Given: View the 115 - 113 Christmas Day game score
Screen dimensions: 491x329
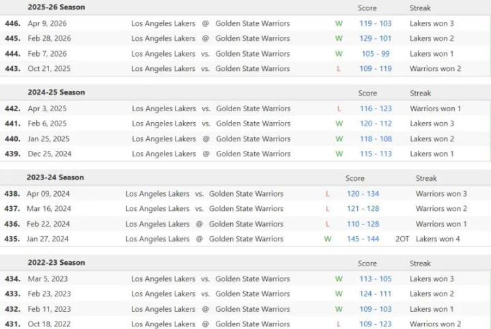Looking at the screenshot, I should tap(376, 154).
